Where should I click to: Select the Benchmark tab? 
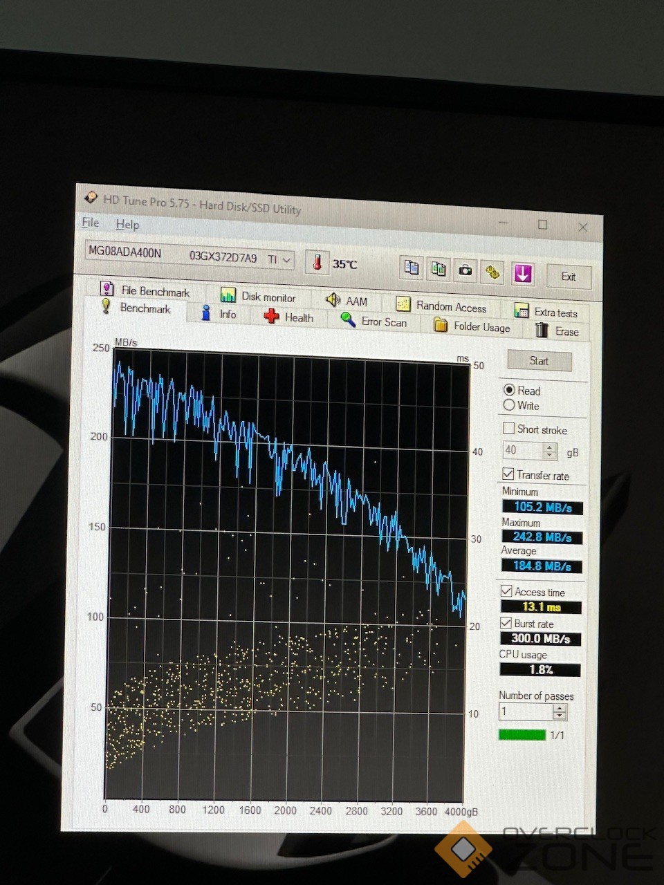point(145,308)
